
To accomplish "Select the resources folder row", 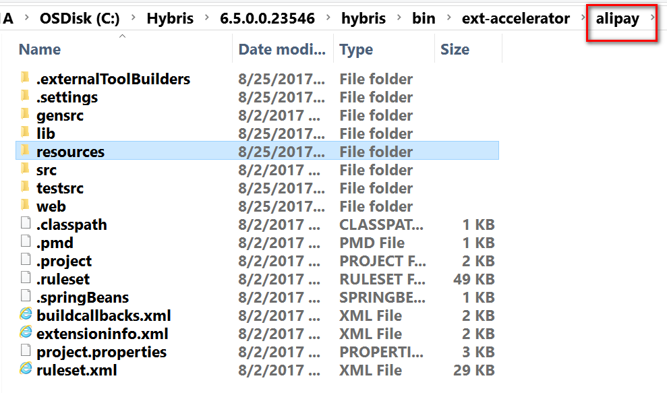I will click(258, 151).
